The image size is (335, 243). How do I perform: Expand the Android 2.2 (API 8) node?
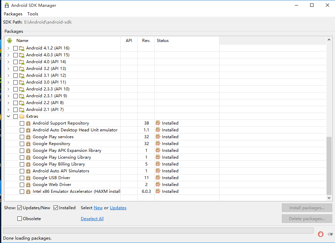[8, 103]
